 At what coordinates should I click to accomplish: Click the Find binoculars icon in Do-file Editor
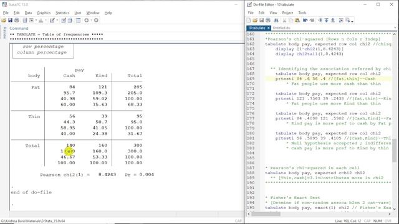pos(276,21)
